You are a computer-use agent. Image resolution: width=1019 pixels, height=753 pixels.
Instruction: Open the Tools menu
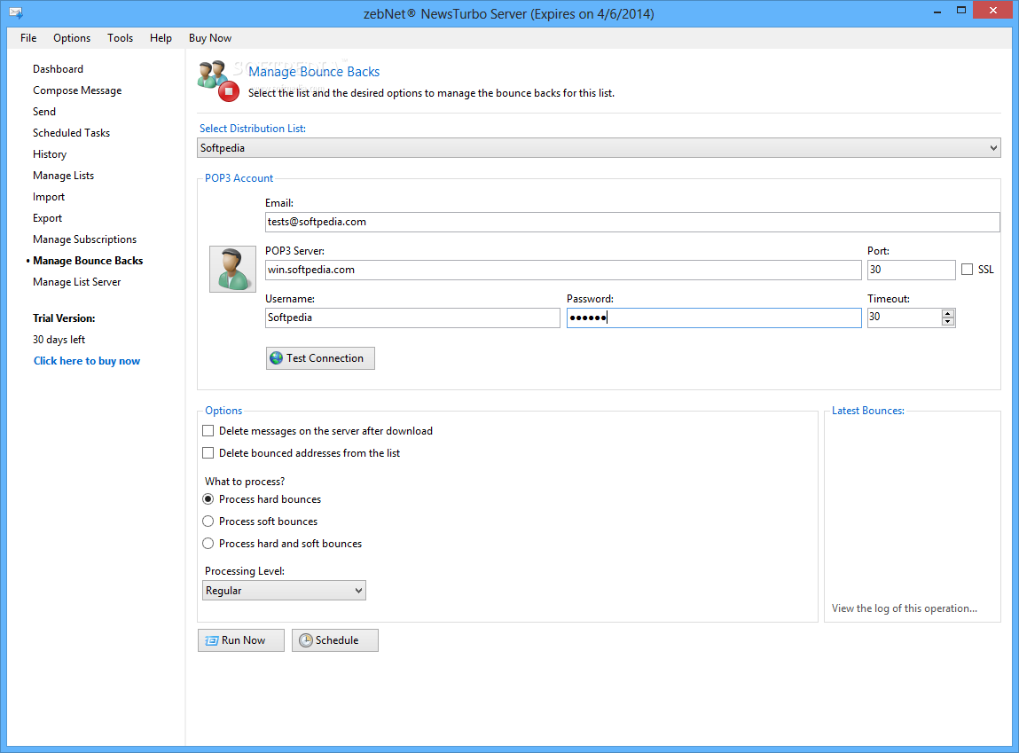click(x=121, y=37)
